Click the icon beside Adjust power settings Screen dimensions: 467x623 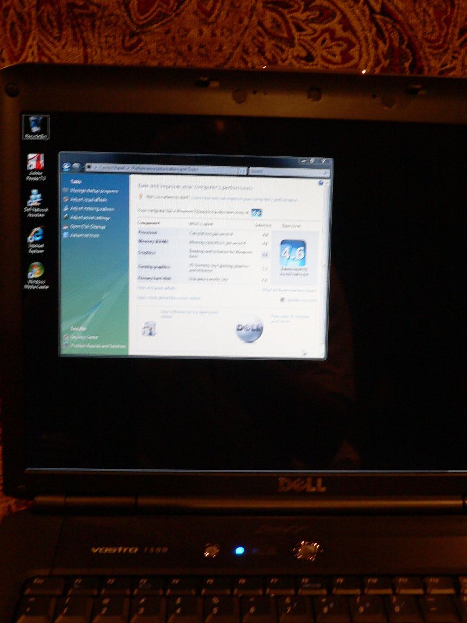pyautogui.click(x=66, y=217)
